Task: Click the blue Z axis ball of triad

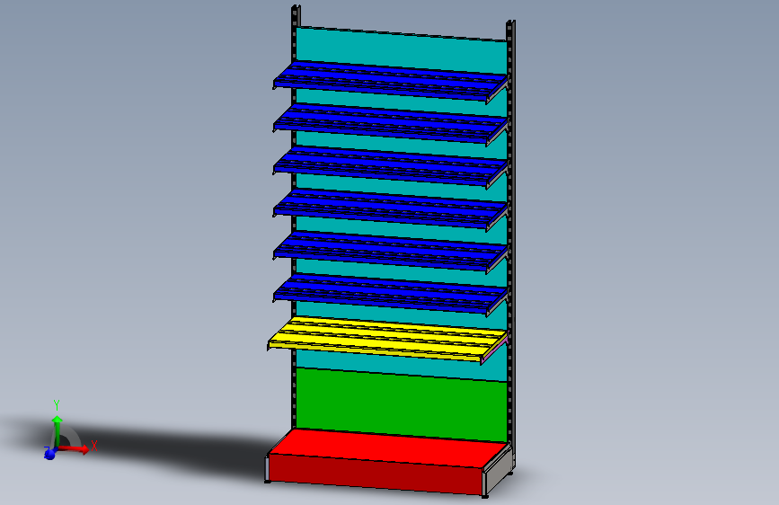Action: click(49, 454)
